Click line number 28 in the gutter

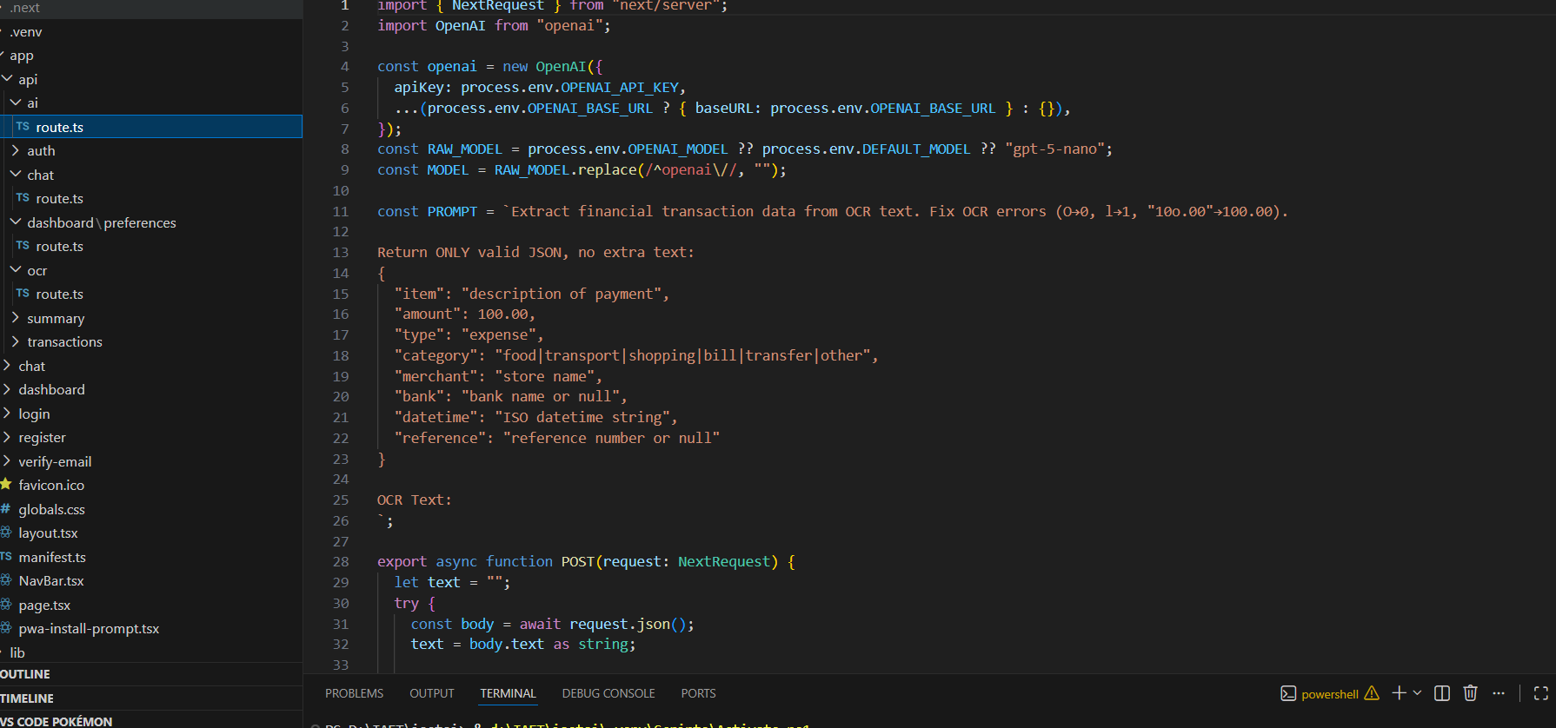coord(341,562)
